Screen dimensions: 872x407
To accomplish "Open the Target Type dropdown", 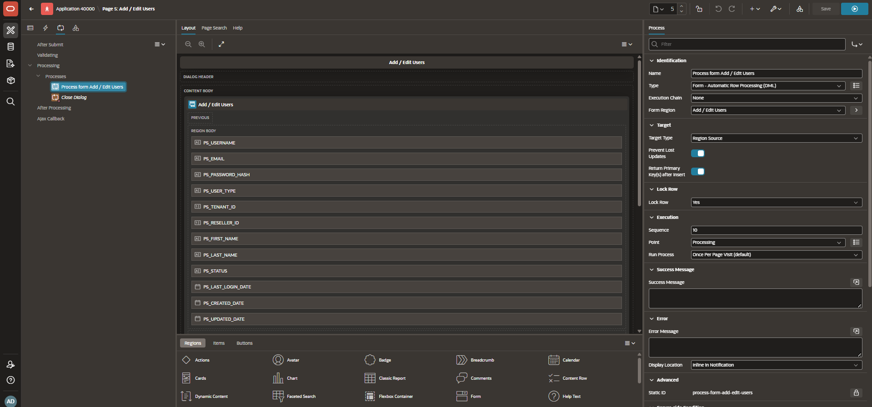I will tap(777, 138).
